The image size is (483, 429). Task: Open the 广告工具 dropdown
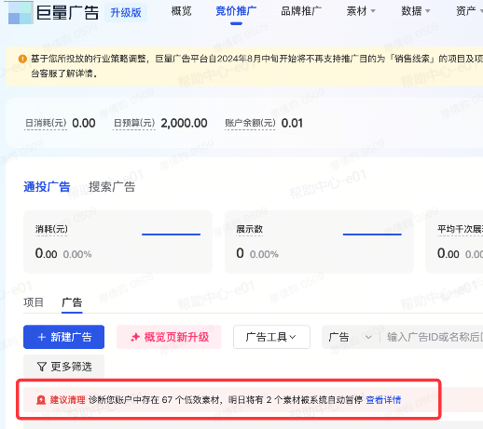point(271,337)
